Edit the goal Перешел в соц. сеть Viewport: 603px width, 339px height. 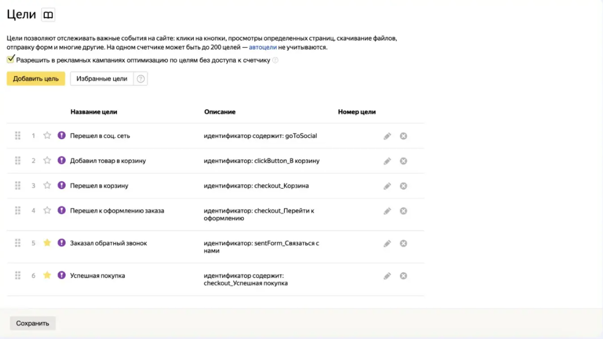387,136
